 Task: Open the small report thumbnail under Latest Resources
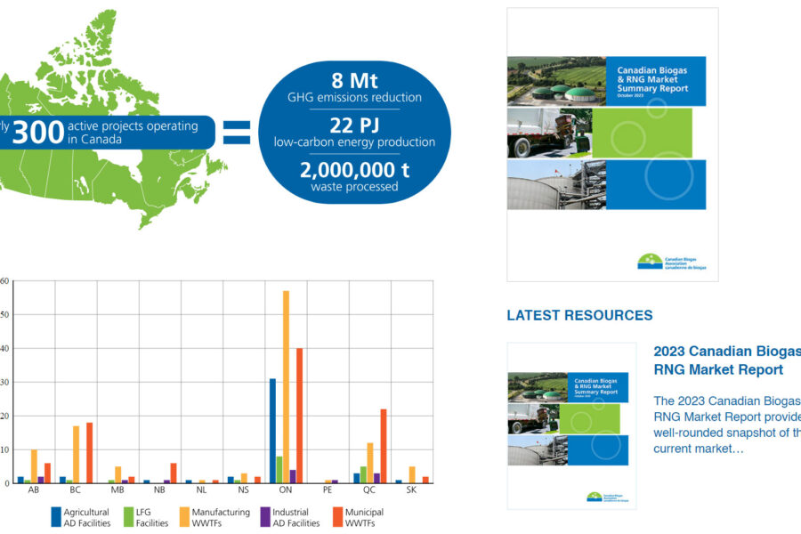click(x=571, y=425)
